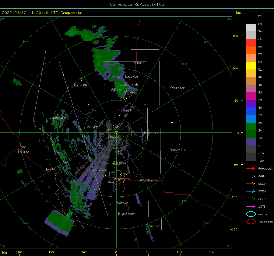
Task: Click the Lake Louise label
Action: point(23,149)
